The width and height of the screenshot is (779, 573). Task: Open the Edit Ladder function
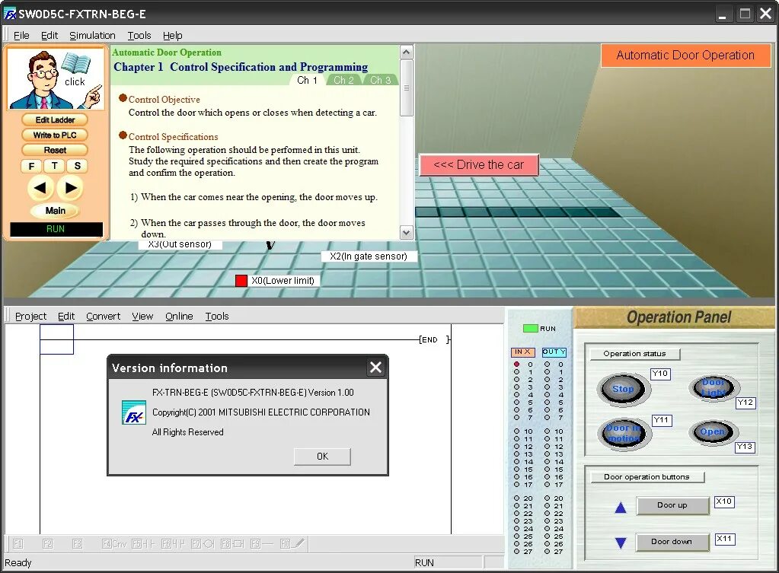[55, 119]
